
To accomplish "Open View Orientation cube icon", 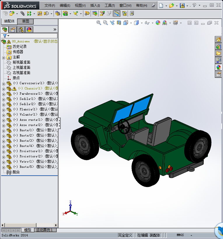I will (126, 23).
